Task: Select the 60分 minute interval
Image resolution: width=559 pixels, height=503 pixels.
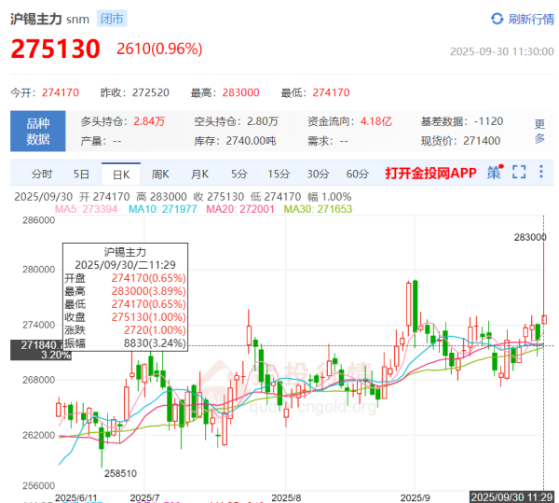Action: 358,174
